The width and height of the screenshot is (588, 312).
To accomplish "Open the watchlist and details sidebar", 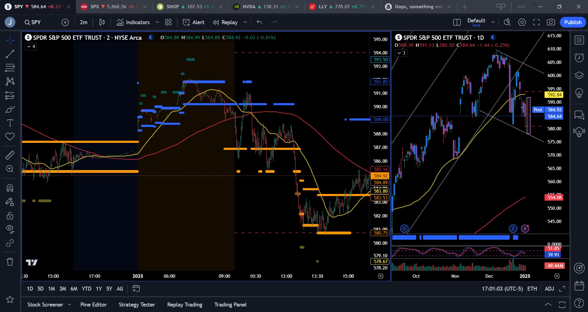I will coord(579,40).
